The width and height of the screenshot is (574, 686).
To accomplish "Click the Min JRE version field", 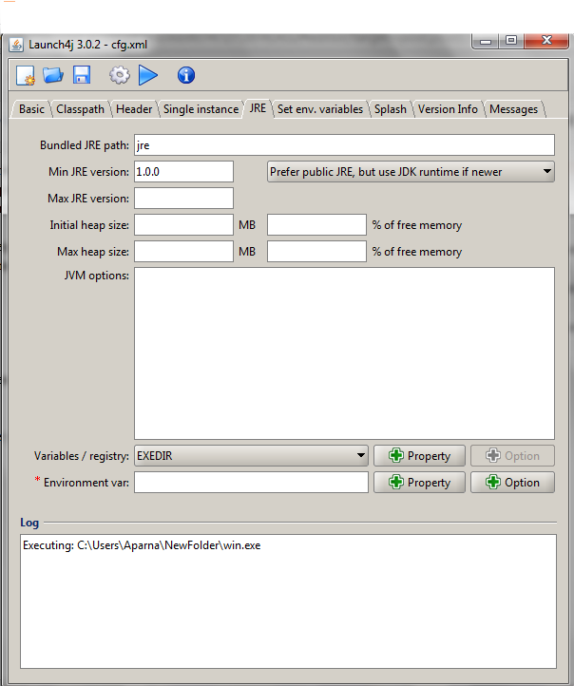I will (183, 171).
